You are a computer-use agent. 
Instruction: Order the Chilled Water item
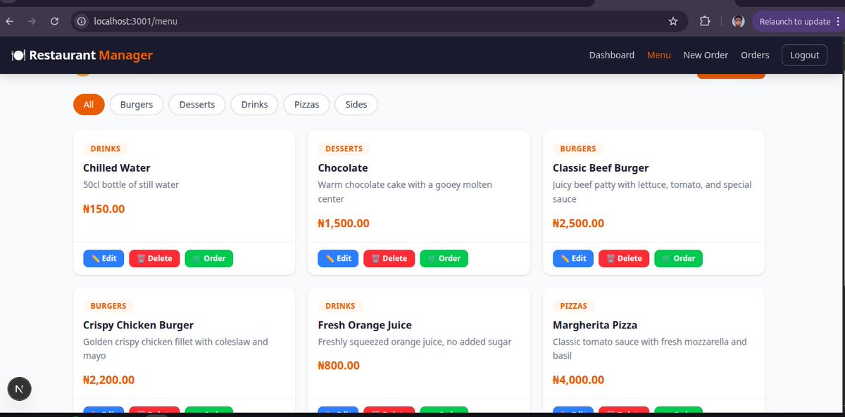point(209,258)
